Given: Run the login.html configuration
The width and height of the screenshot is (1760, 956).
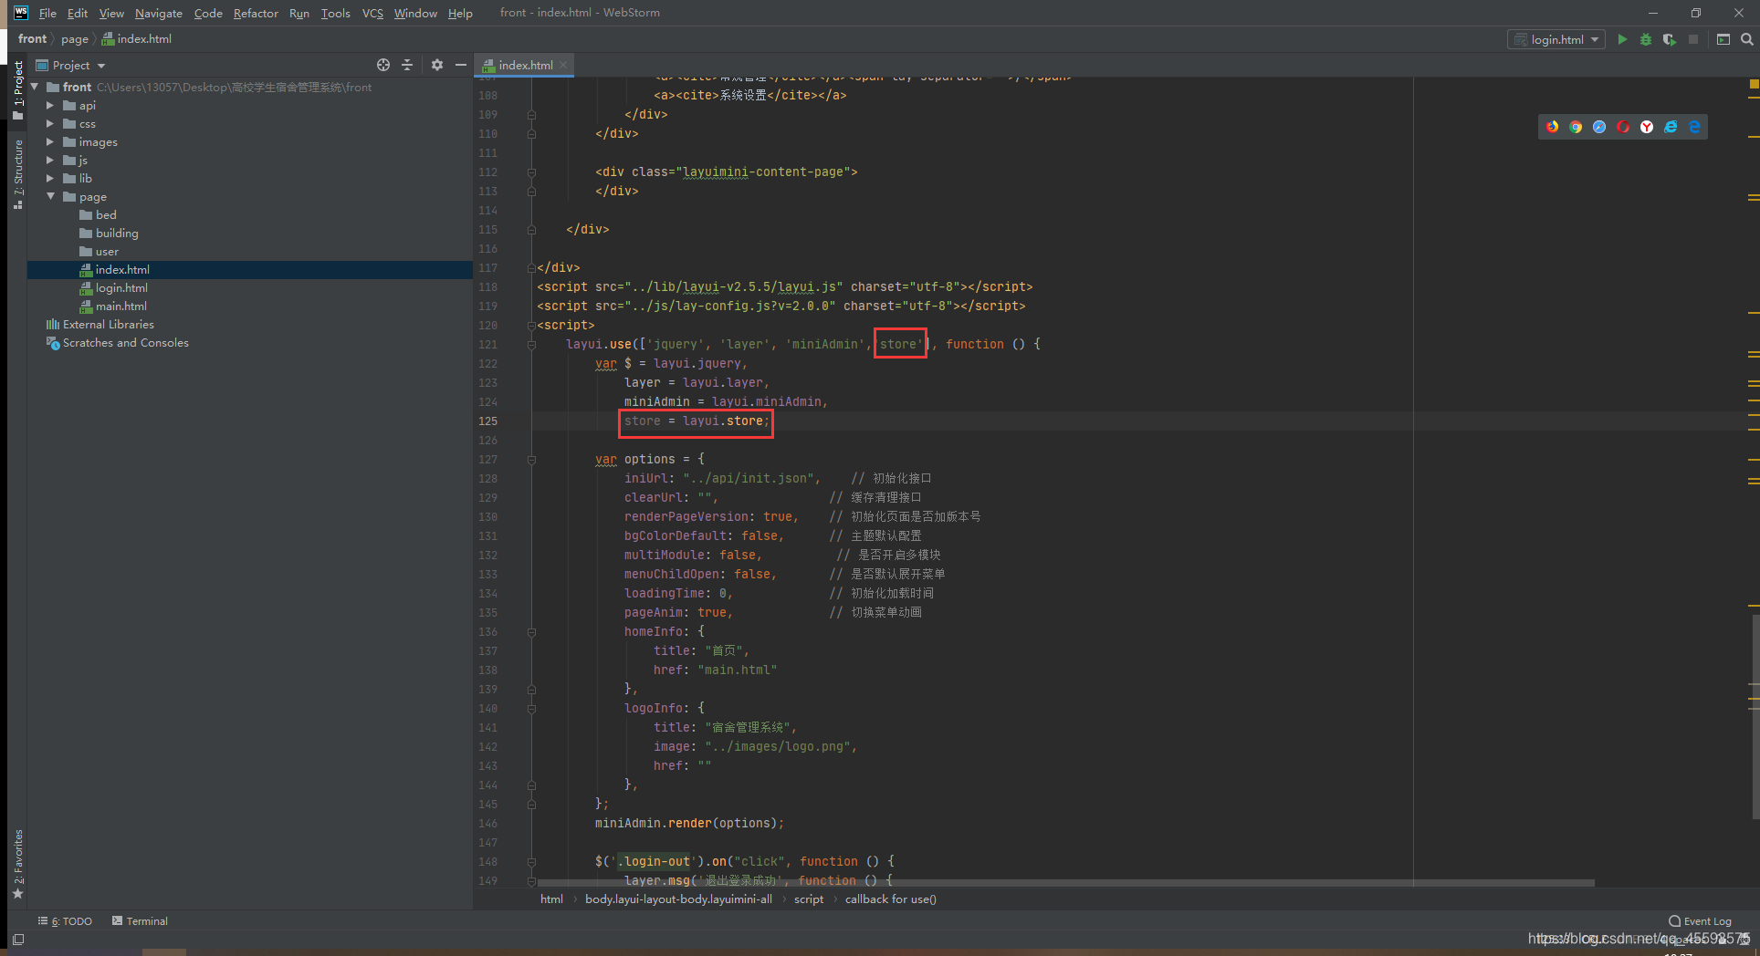Looking at the screenshot, I should pyautogui.click(x=1622, y=39).
